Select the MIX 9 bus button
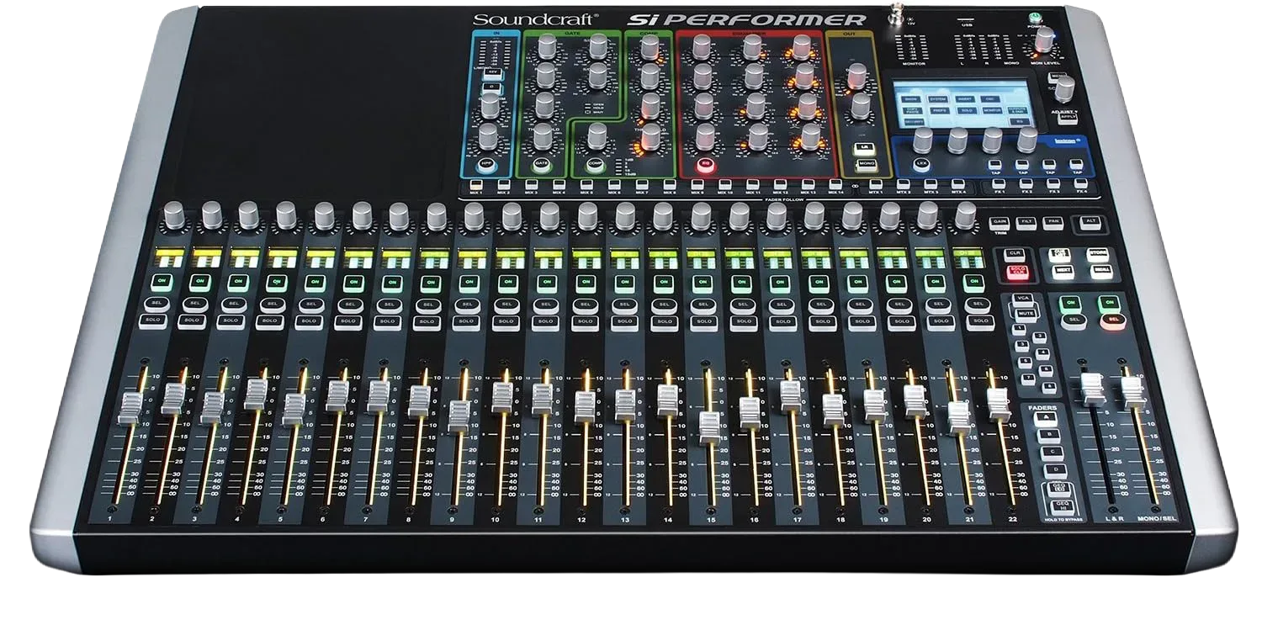Image resolution: width=1262 pixels, height=625 pixels. point(697,184)
